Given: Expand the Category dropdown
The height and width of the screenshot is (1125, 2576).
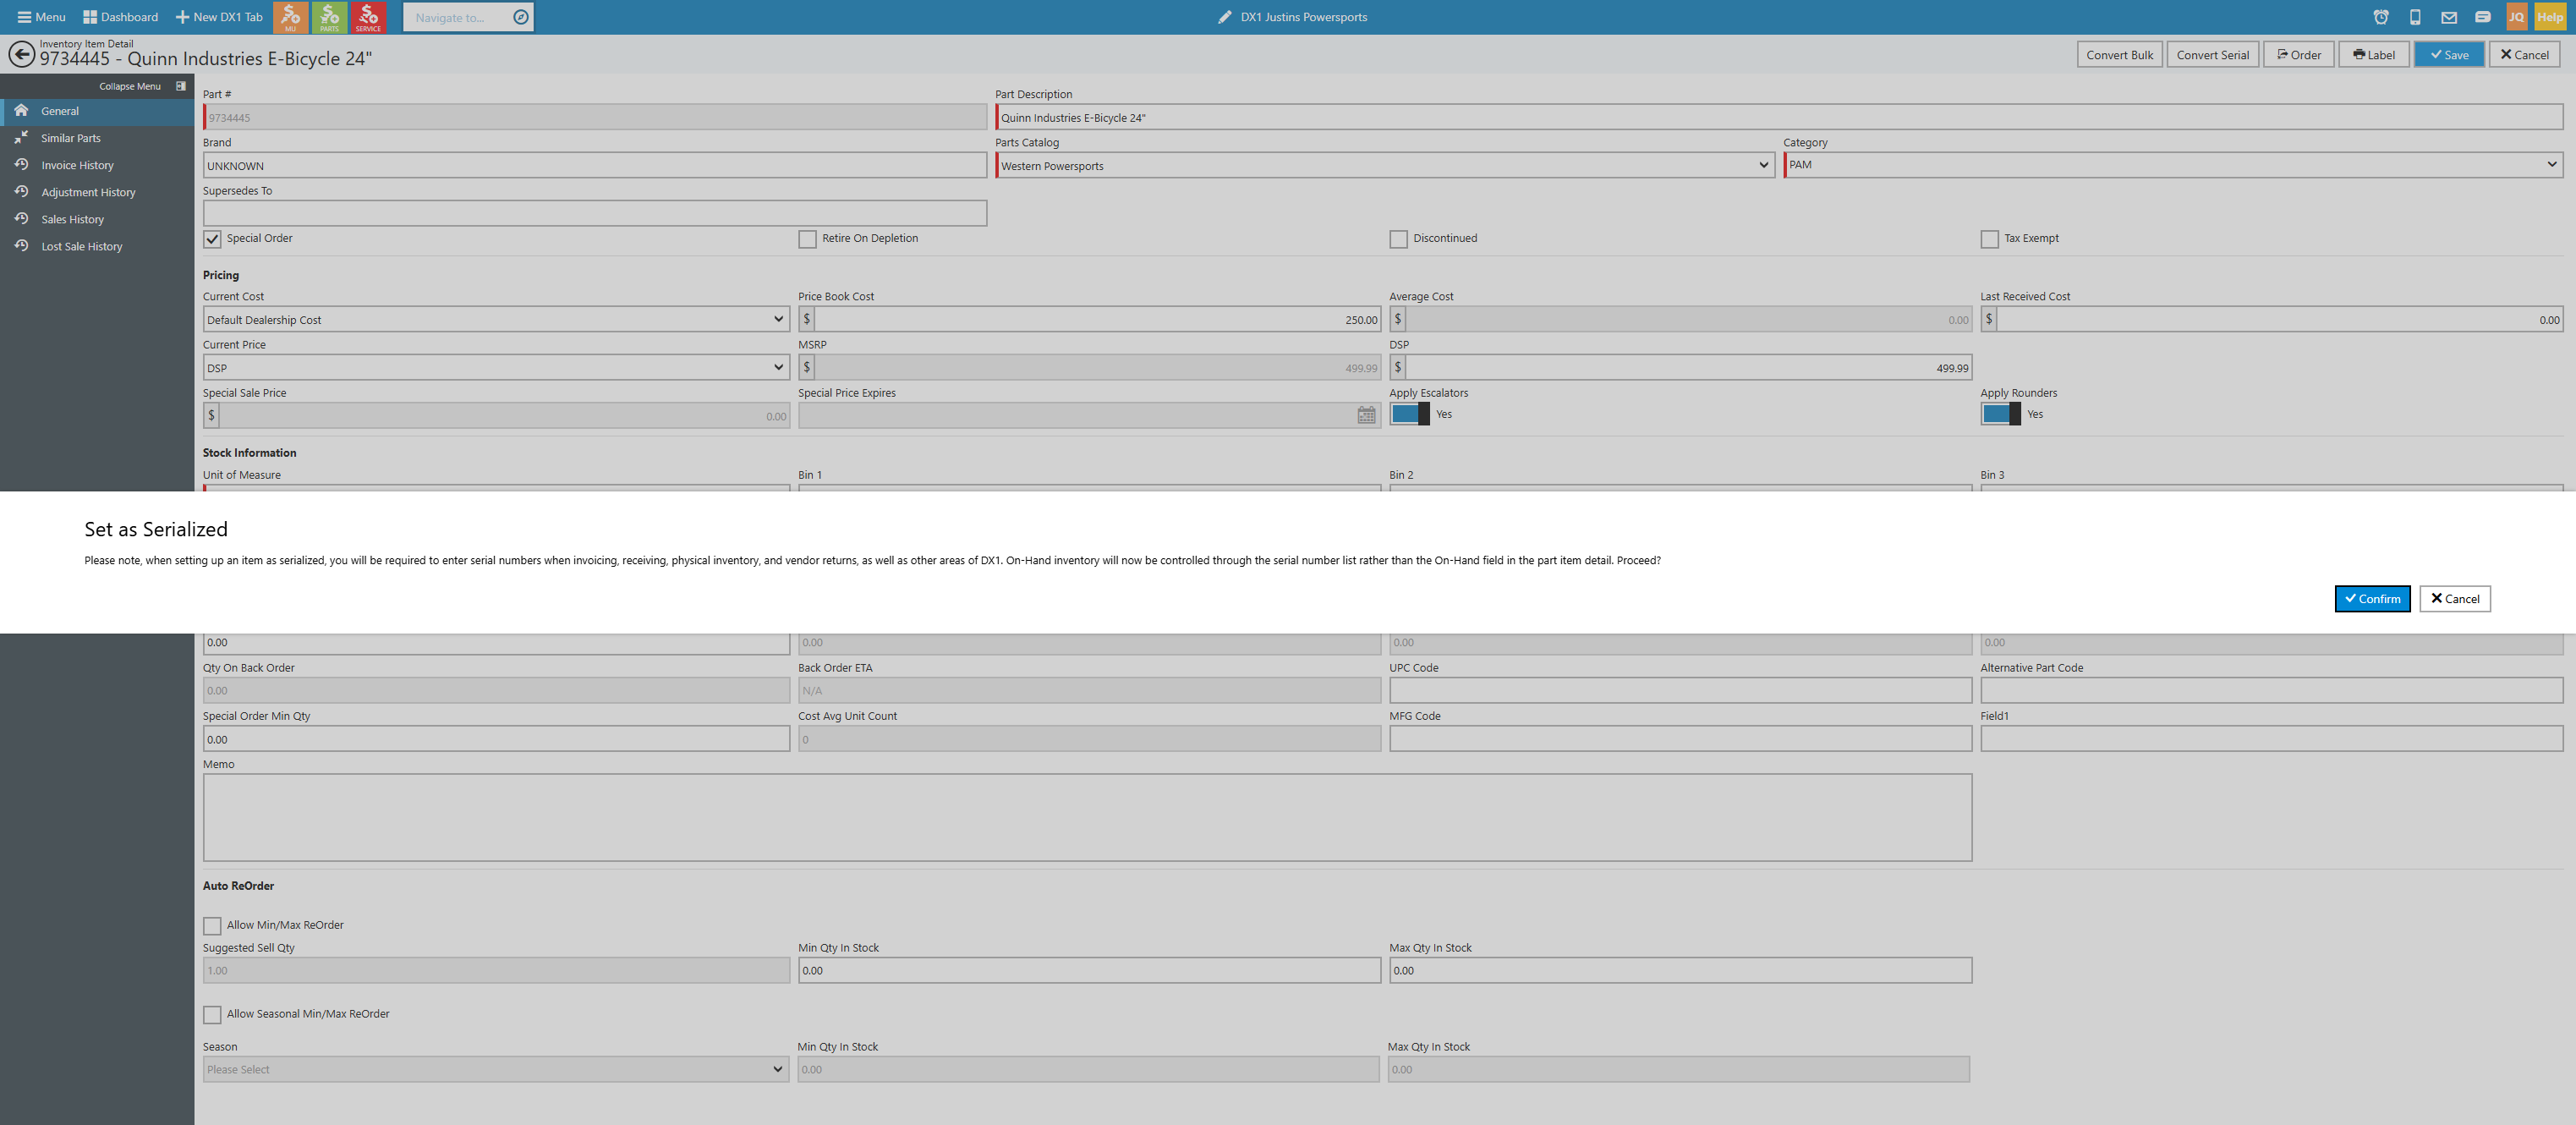Looking at the screenshot, I should click(x=2173, y=165).
